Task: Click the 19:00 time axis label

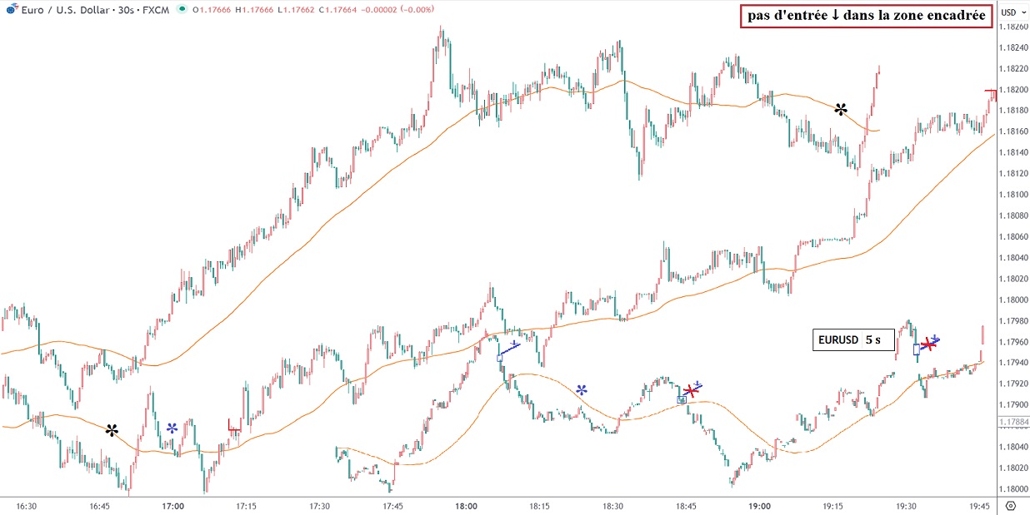Action: pyautogui.click(x=759, y=505)
